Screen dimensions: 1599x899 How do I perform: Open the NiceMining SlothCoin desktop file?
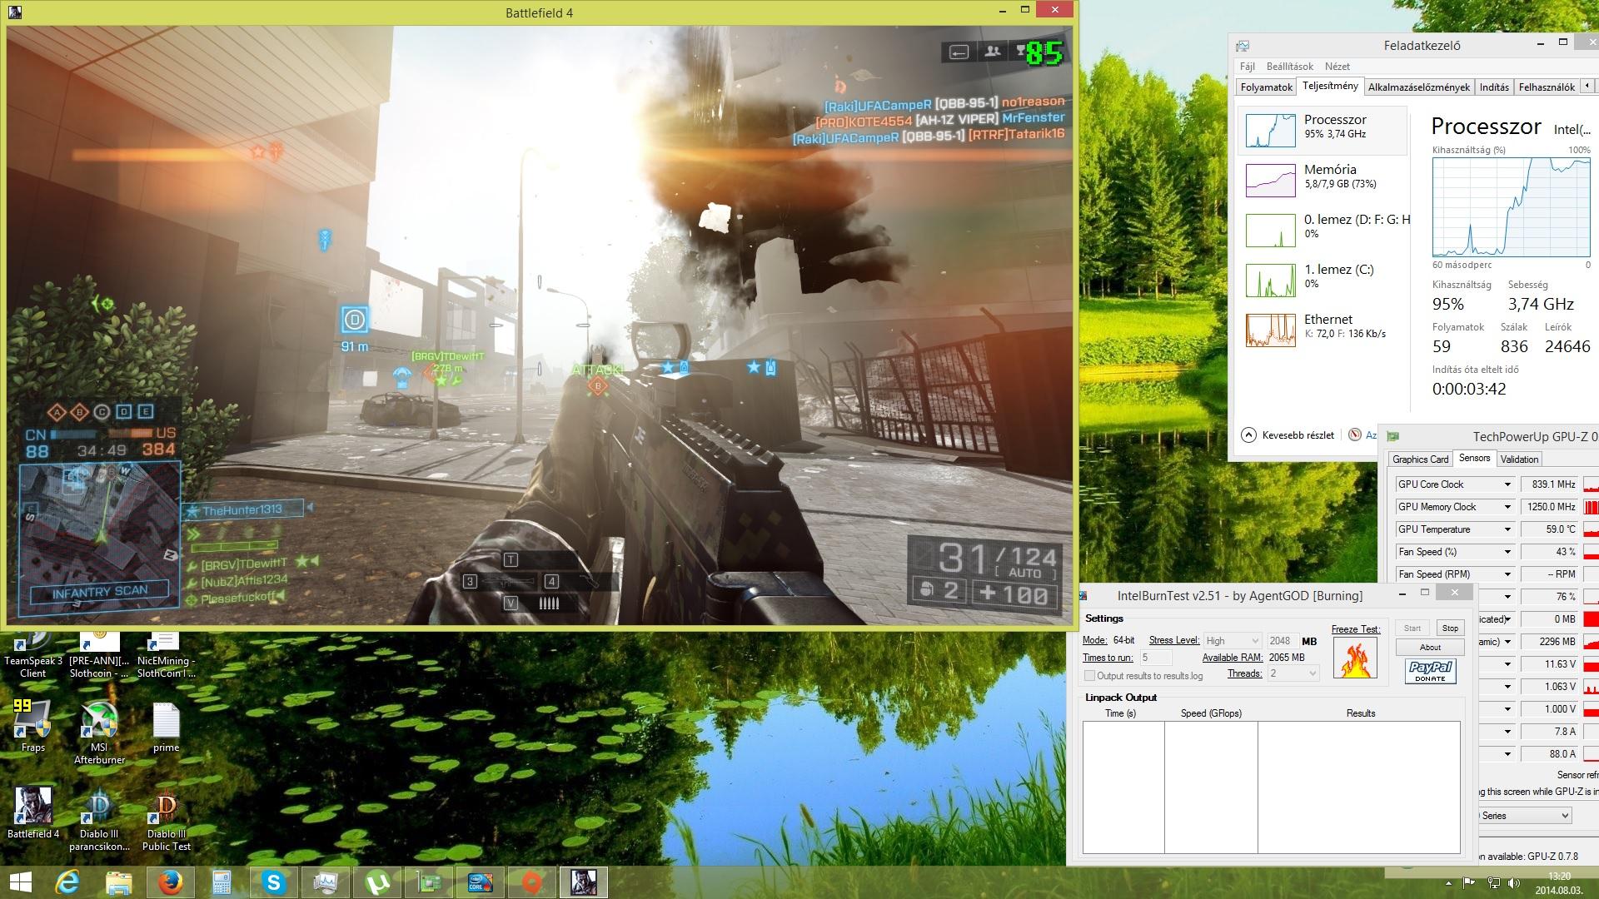point(166,654)
